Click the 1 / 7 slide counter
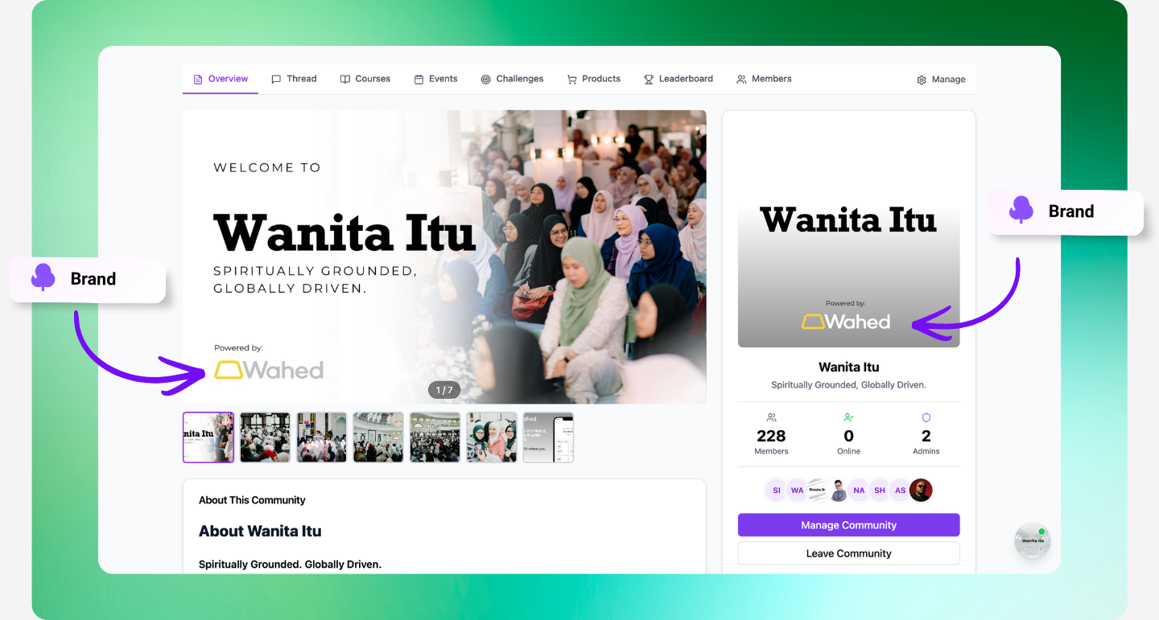The image size is (1159, 620). pos(444,390)
